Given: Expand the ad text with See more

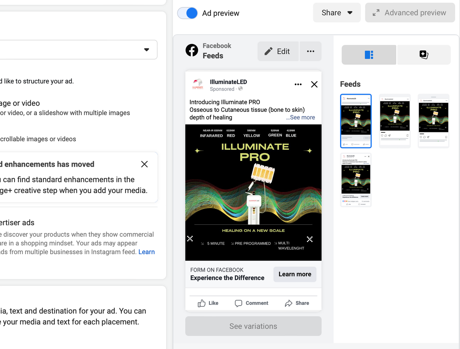Looking at the screenshot, I should (x=301, y=118).
